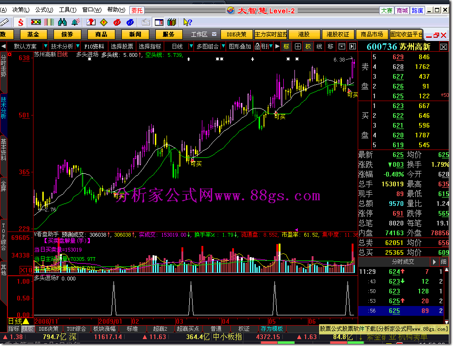Click the 选择股票 button
The height and width of the screenshot is (347, 454).
pyautogui.click(x=122, y=47)
